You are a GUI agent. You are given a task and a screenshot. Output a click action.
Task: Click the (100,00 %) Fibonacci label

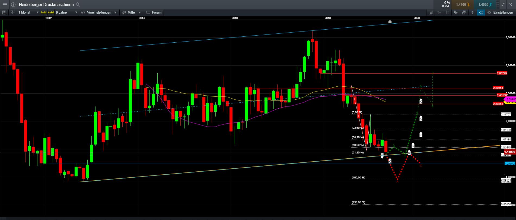tap(358, 178)
